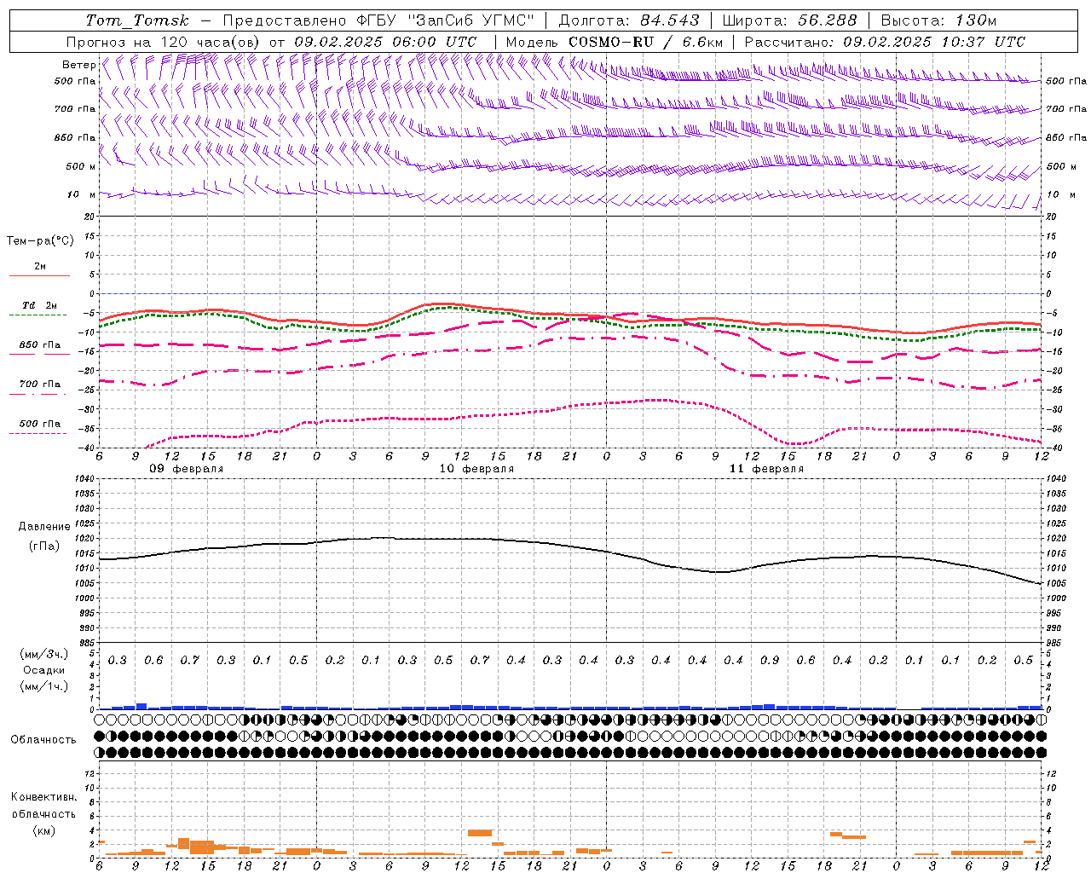Click the 2м line sample in temperature legend
This screenshot has height=873, width=1091.
pos(39,275)
